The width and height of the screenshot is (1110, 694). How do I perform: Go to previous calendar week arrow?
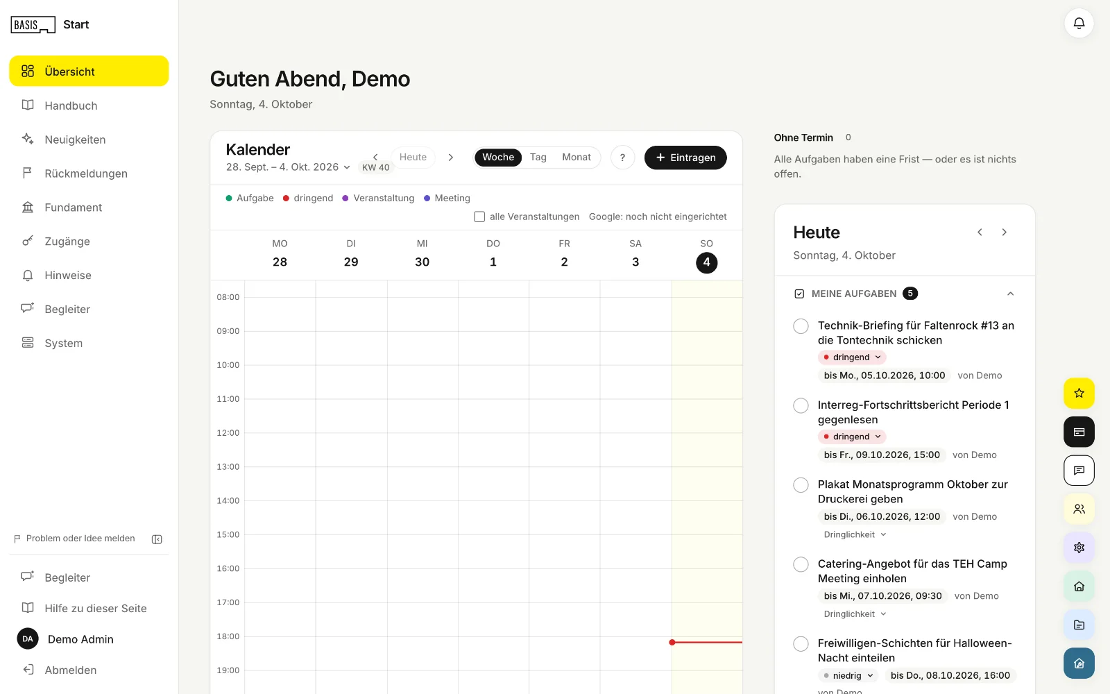pyautogui.click(x=375, y=157)
